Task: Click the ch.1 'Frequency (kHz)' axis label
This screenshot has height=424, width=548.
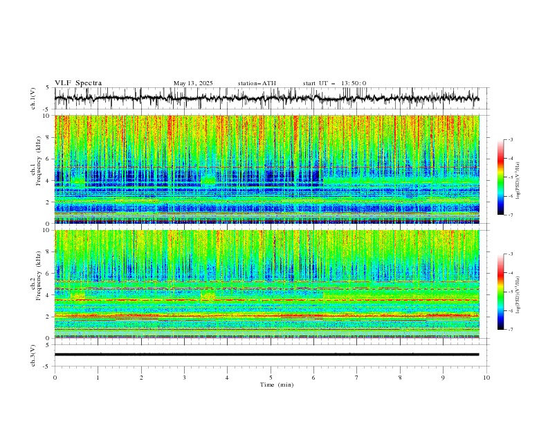Action: [x=39, y=161]
